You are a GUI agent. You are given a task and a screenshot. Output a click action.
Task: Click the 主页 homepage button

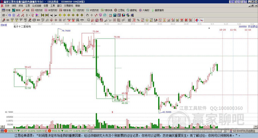244,2
